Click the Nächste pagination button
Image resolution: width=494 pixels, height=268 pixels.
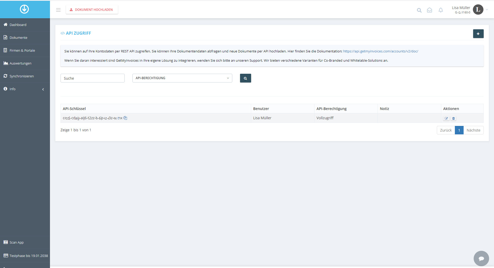(x=473, y=130)
